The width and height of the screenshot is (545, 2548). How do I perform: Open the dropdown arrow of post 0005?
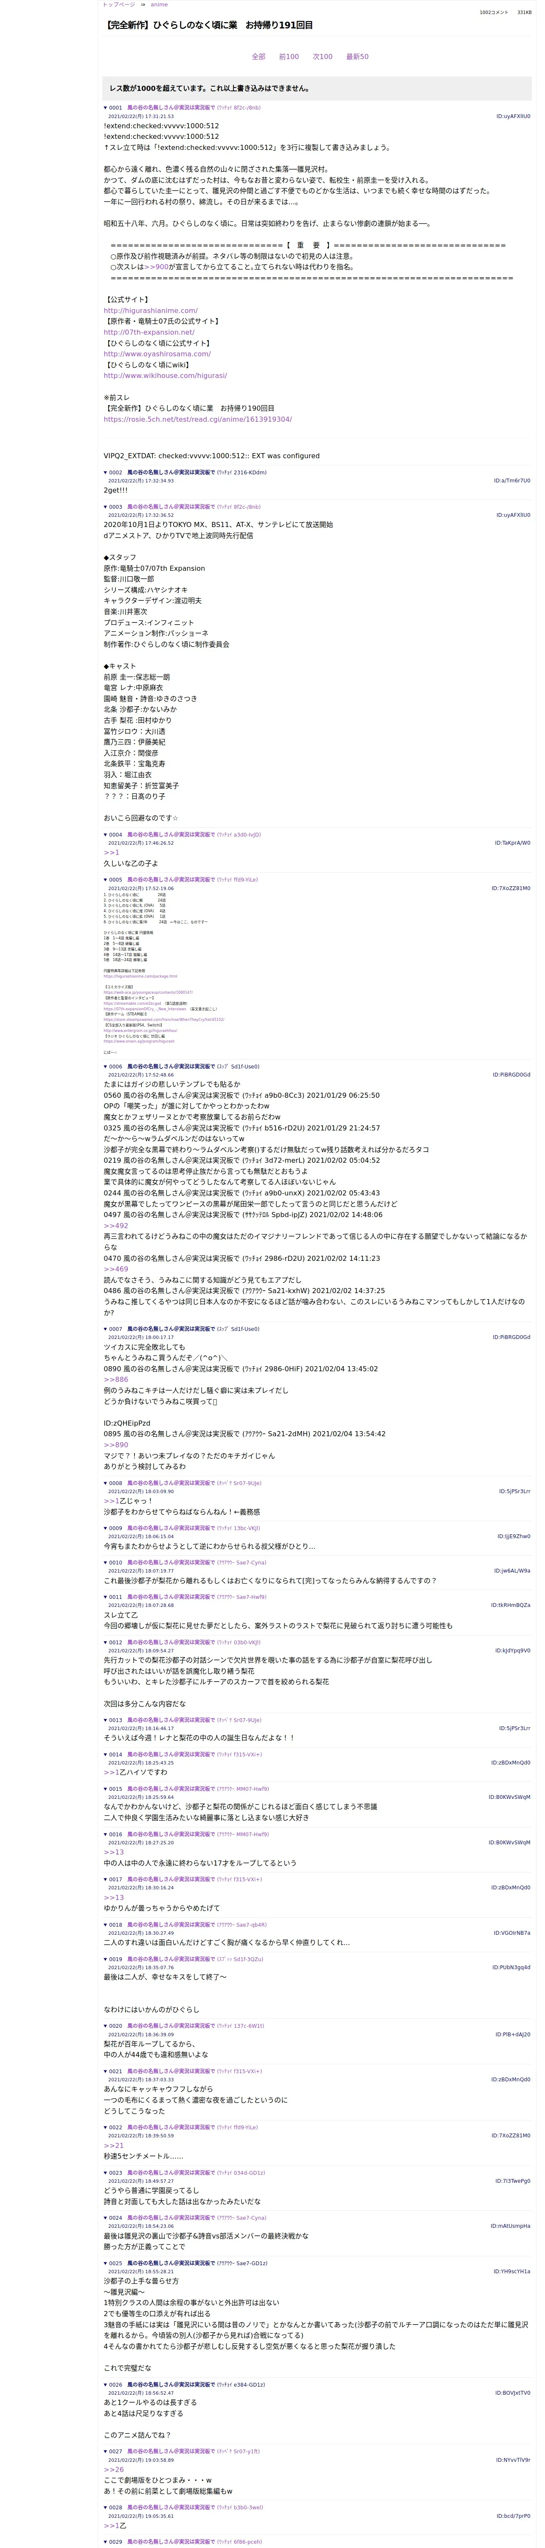[106, 880]
